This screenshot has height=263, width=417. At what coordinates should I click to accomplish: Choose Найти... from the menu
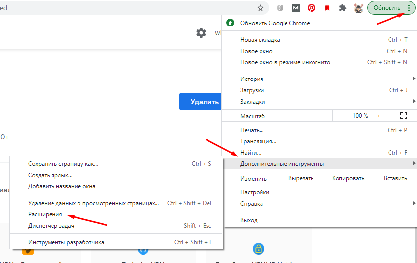tap(319, 153)
